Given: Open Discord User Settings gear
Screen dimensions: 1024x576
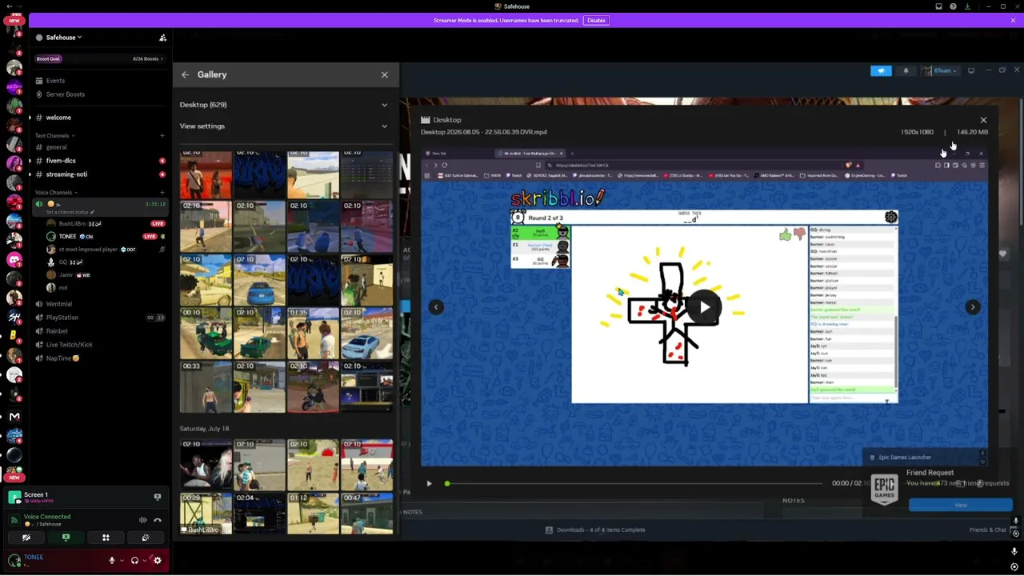Looking at the screenshot, I should (158, 561).
